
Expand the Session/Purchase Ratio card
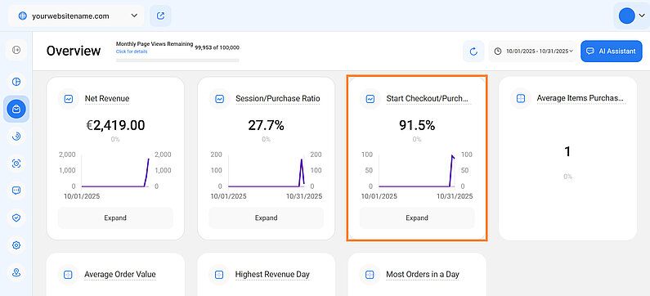[267, 218]
